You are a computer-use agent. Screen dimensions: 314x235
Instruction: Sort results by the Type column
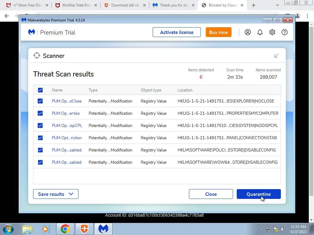tap(93, 90)
